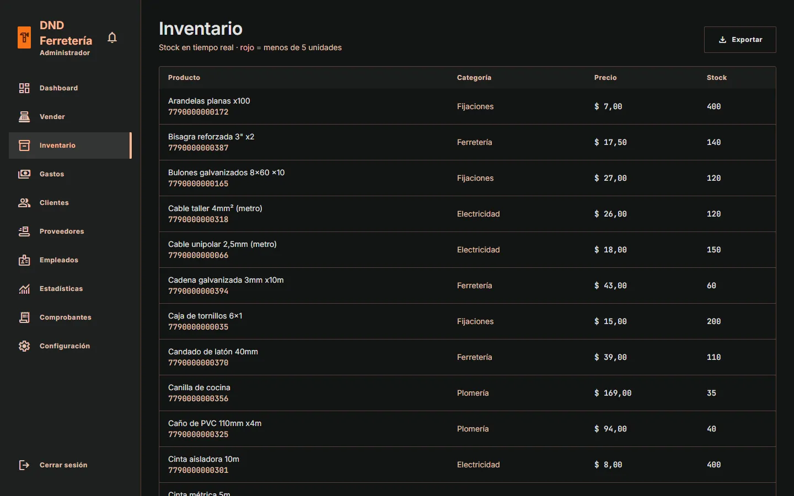Image resolution: width=794 pixels, height=496 pixels.
Task: Click the Empleados badge icon
Action: pos(24,260)
